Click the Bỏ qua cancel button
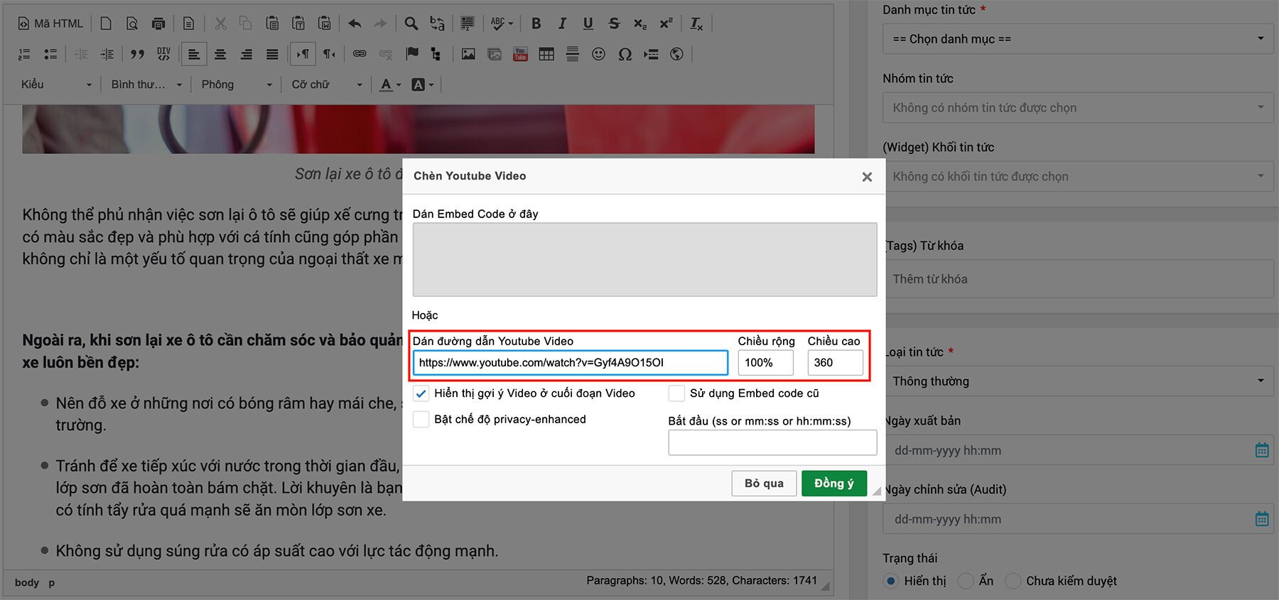The width and height of the screenshot is (1279, 600). 764,484
